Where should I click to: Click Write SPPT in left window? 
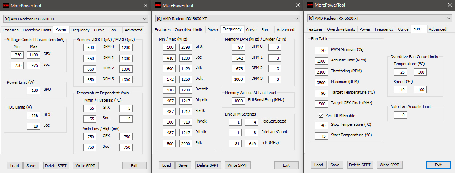[86, 166]
